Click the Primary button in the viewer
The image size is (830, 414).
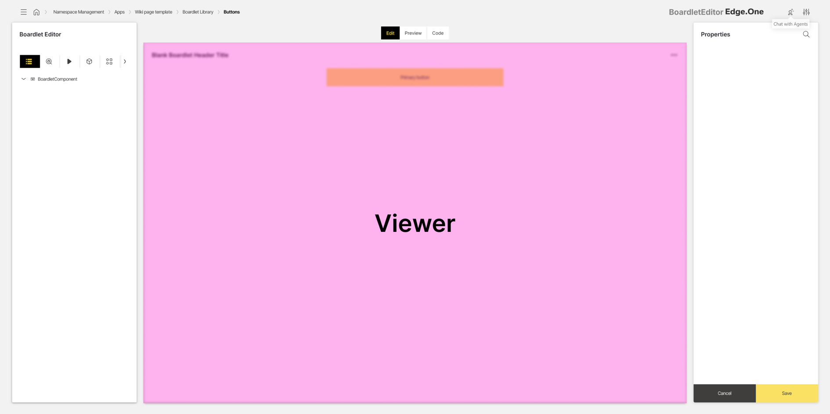[415, 77]
